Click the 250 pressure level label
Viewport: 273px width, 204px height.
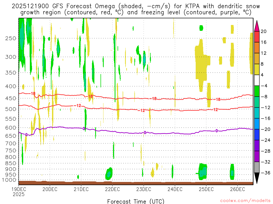coord(11,38)
